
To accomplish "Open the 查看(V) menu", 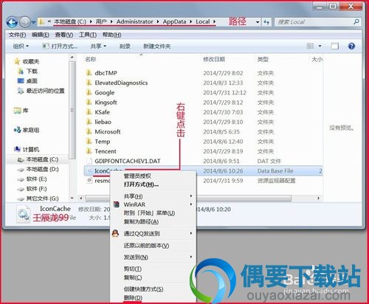I will (x=64, y=35).
